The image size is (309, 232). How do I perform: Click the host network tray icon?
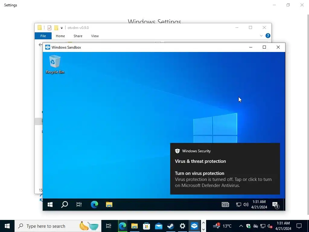pyautogui.click(x=263, y=226)
